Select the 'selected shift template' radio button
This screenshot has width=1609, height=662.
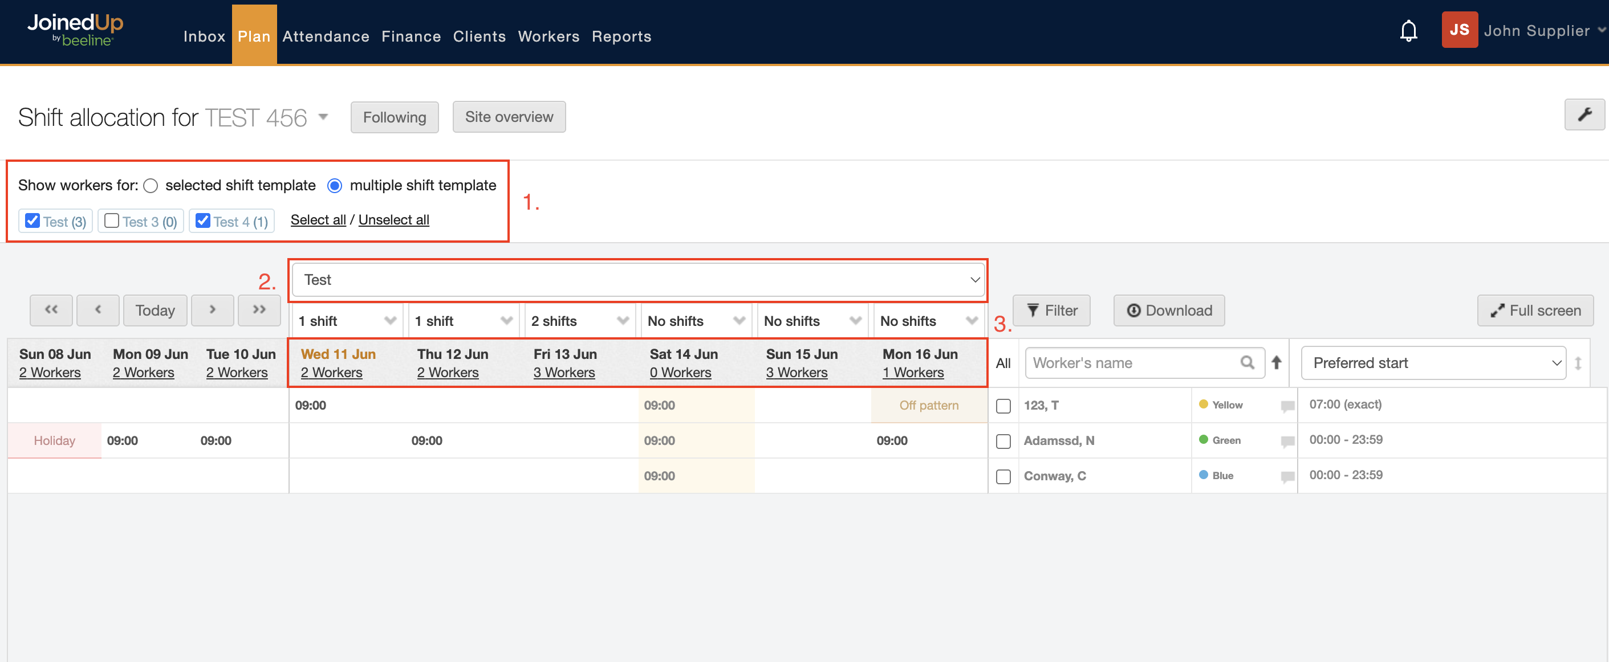[151, 186]
